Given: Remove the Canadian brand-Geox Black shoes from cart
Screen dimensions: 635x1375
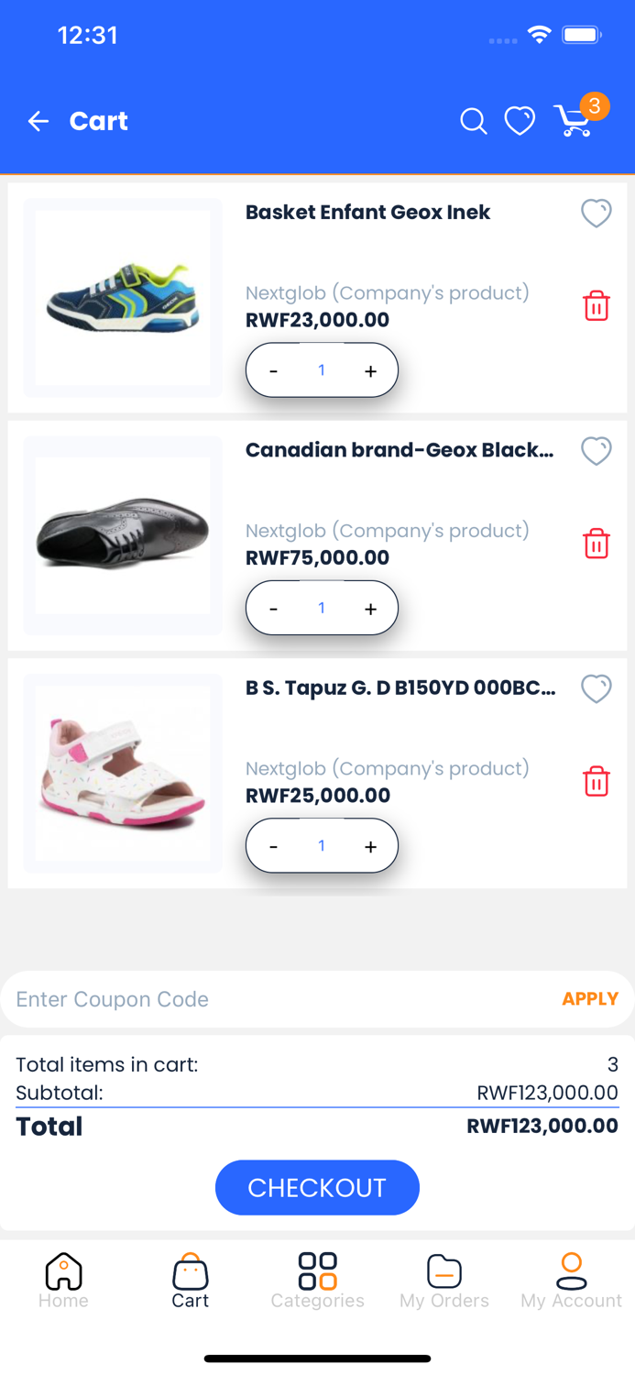Looking at the screenshot, I should pyautogui.click(x=597, y=543).
